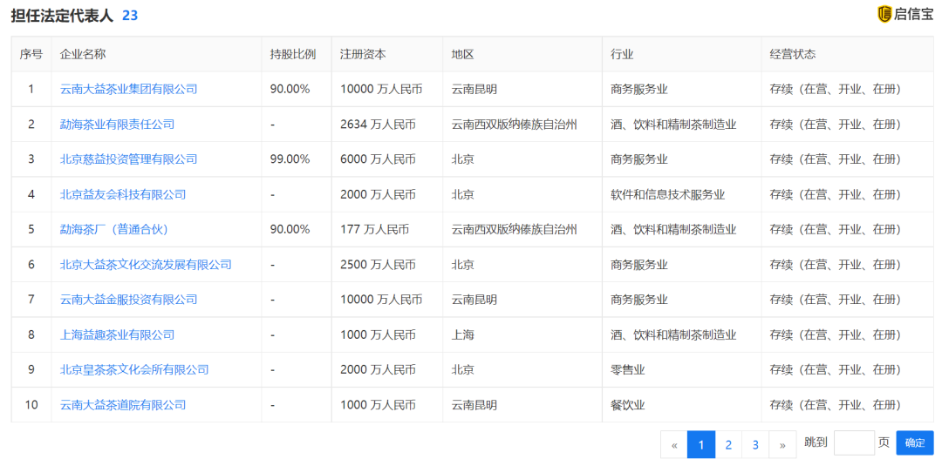Open 北京益友会科技有限公司 link
Viewport: 942px width, 466px height.
[123, 194]
